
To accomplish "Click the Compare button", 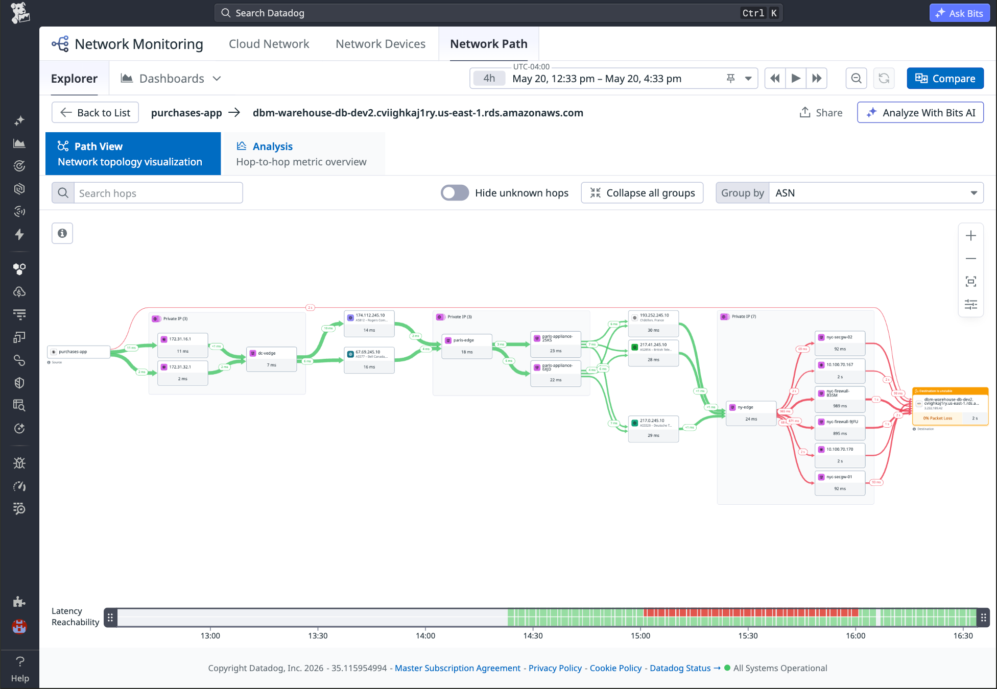I will [x=945, y=79].
